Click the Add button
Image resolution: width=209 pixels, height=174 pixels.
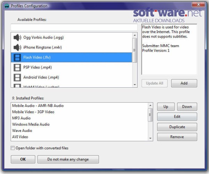point(184,83)
